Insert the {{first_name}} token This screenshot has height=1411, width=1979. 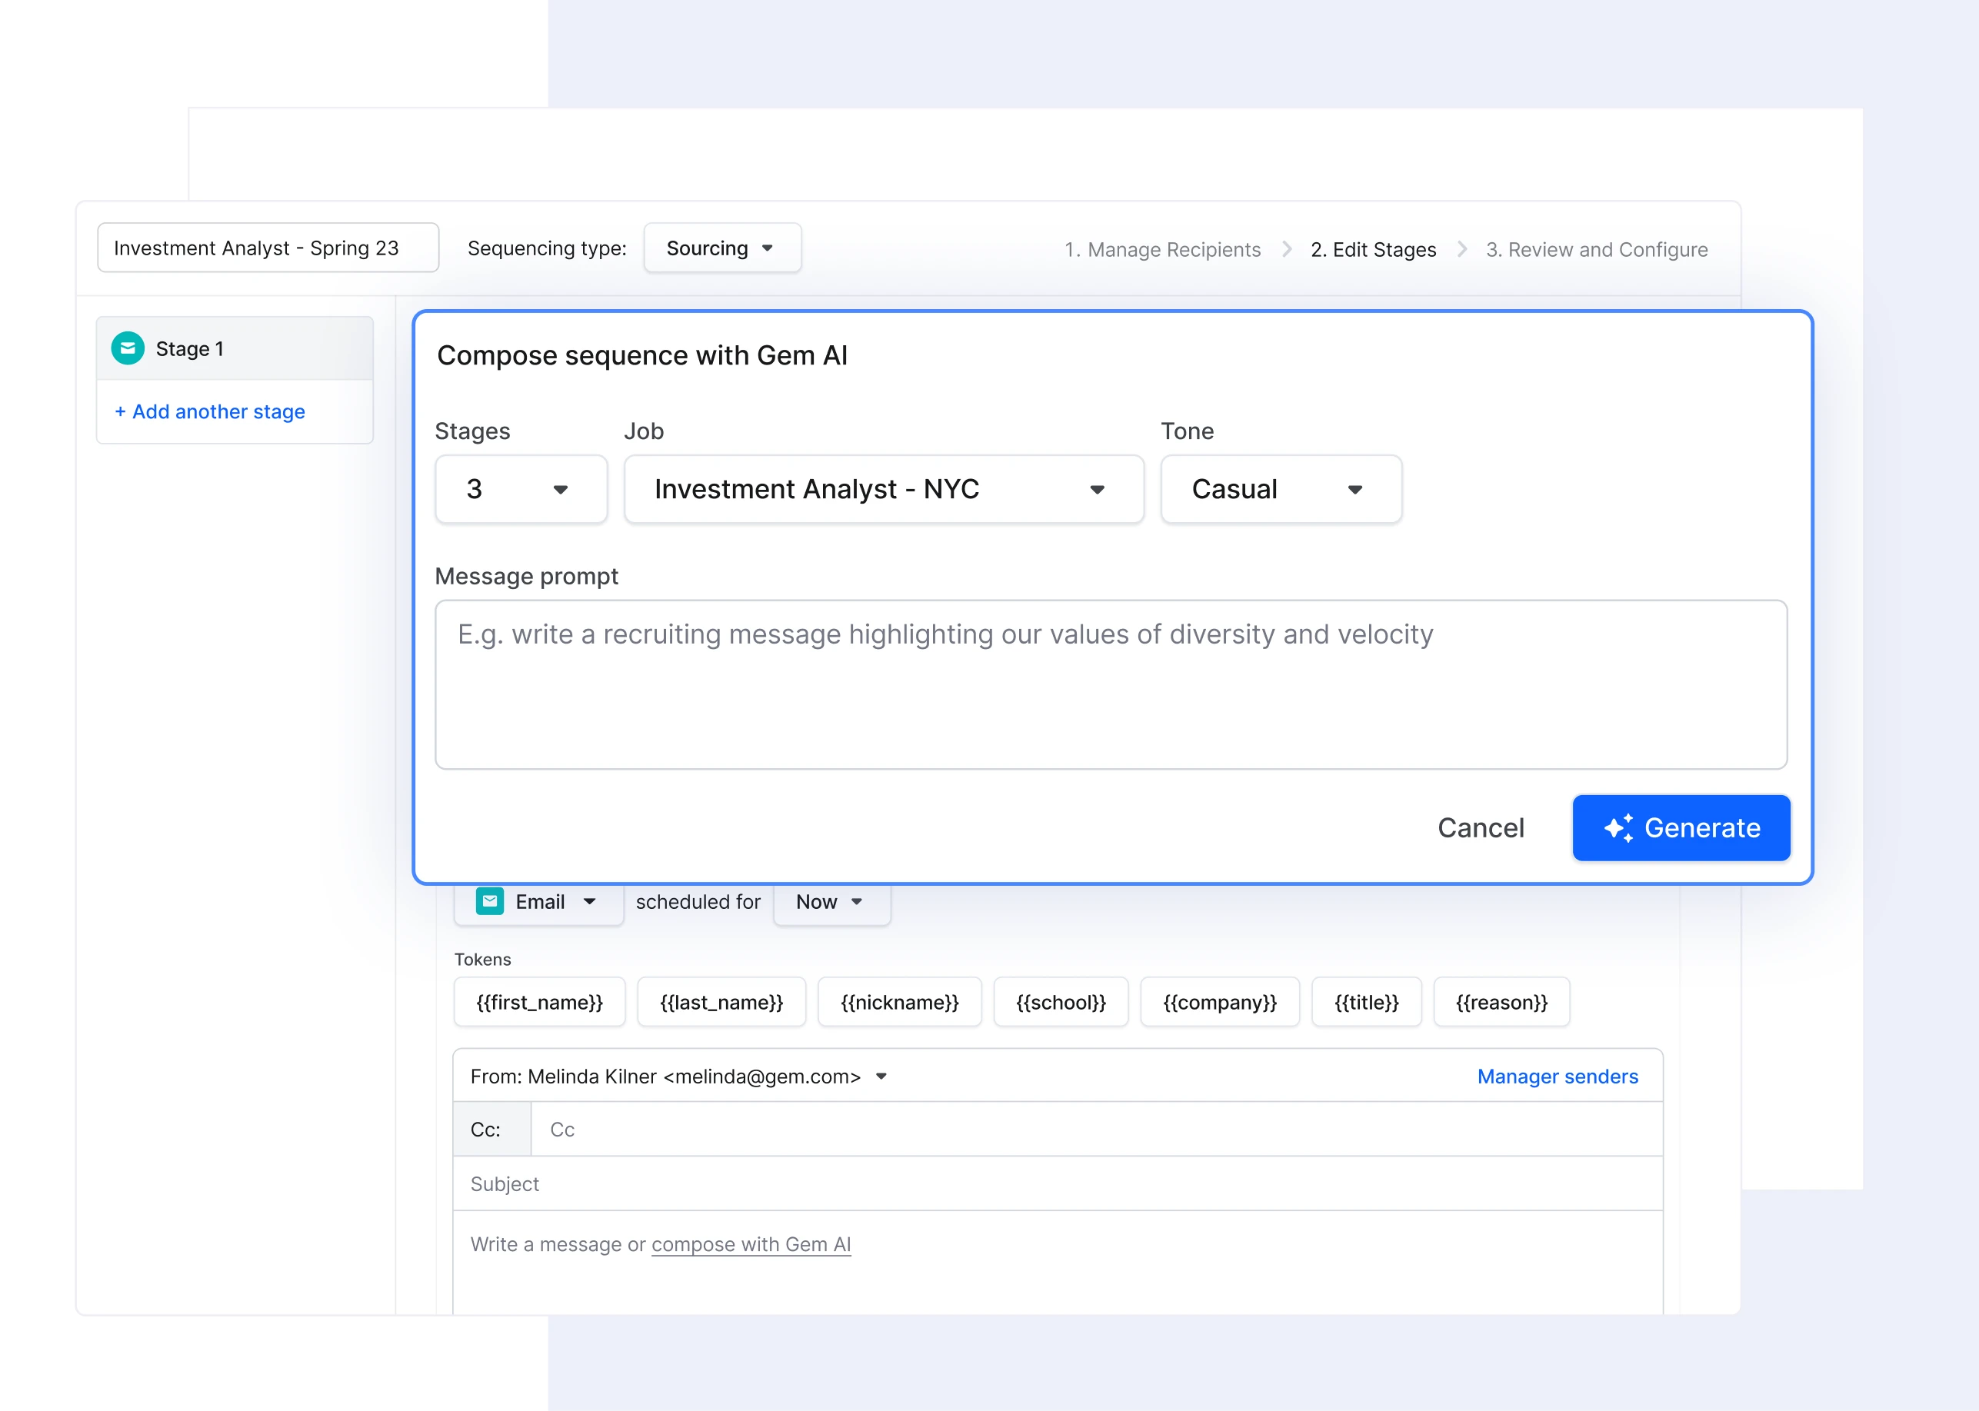click(539, 1003)
